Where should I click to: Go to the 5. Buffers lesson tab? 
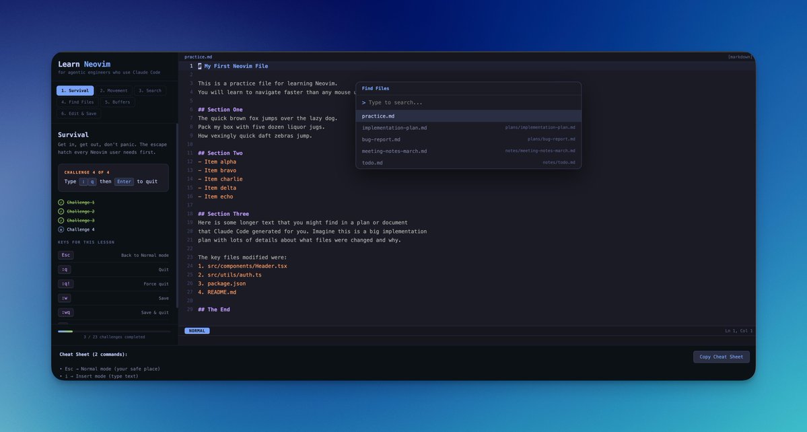117,102
